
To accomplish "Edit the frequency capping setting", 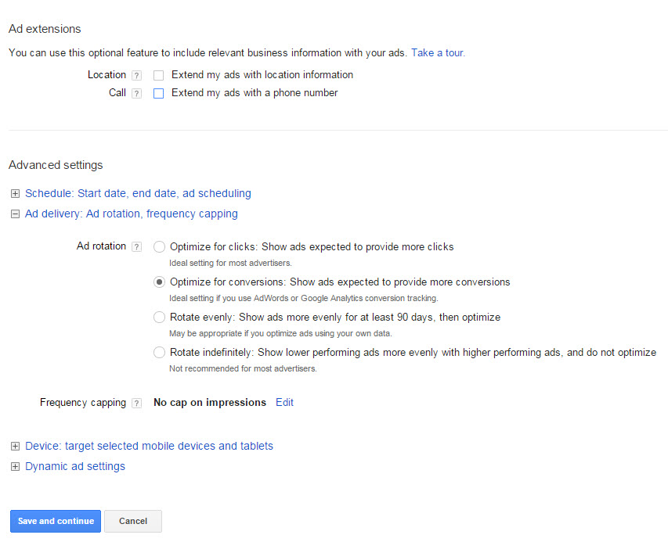I will coord(284,403).
